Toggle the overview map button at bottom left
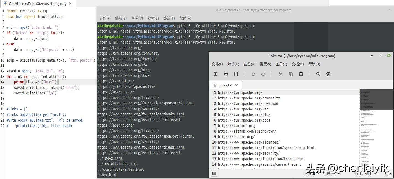This screenshot has height=179, width=394. (x=214, y=173)
